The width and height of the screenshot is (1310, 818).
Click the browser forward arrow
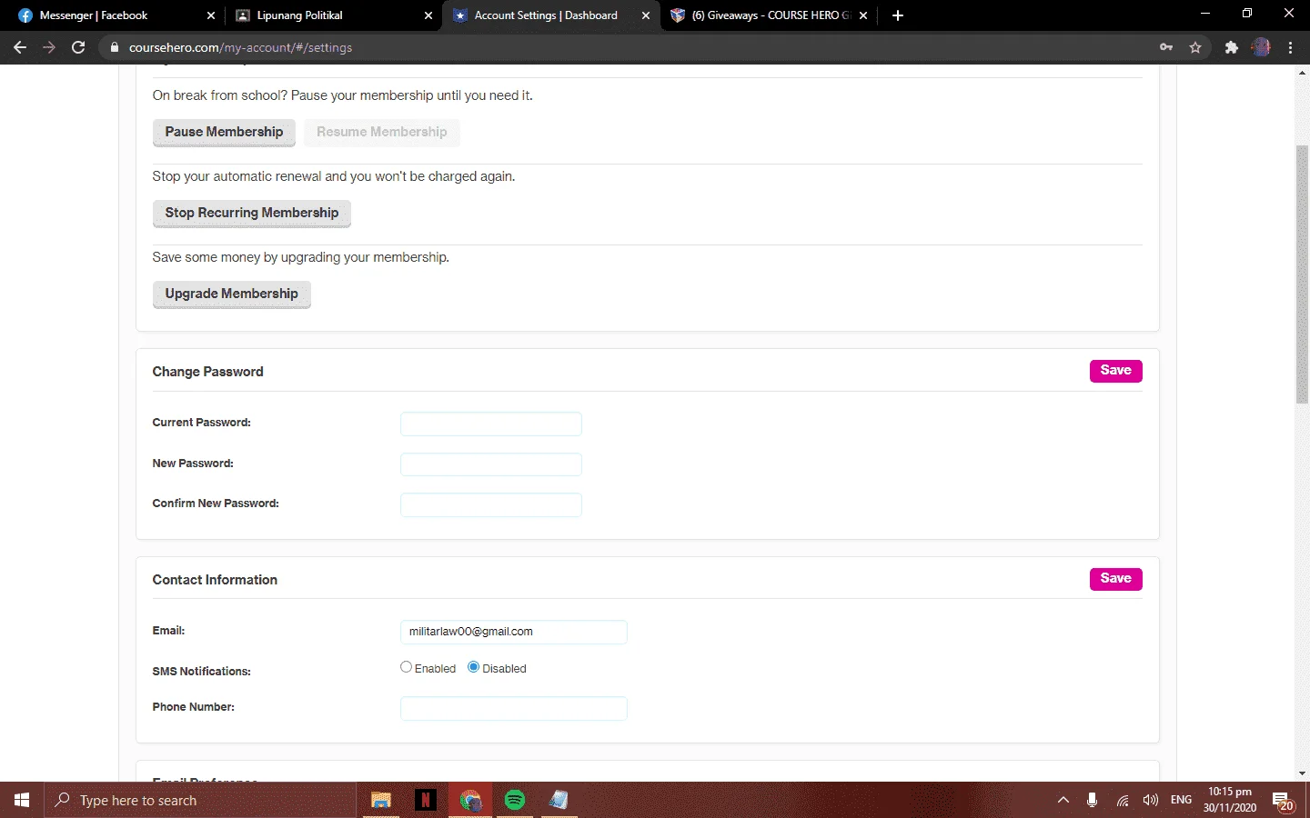[x=49, y=47]
